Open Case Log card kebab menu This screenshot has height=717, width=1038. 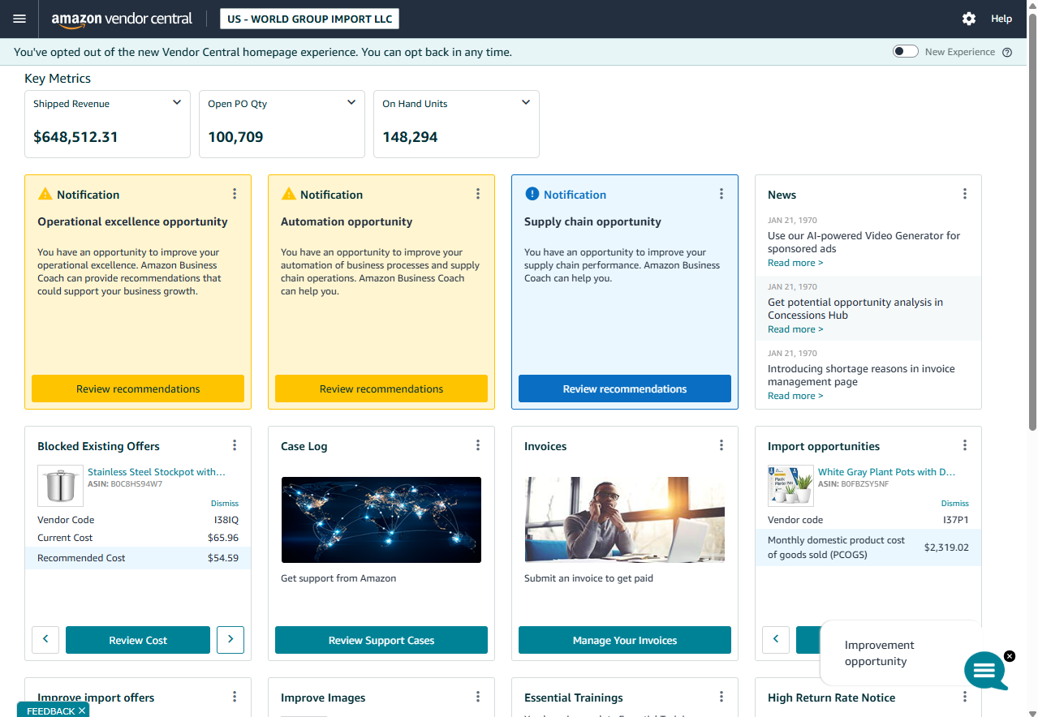pos(478,445)
